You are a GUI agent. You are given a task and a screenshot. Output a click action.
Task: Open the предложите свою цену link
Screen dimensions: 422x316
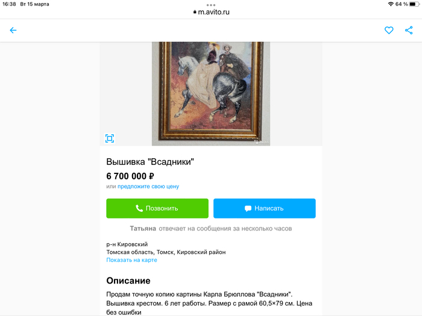tap(148, 187)
